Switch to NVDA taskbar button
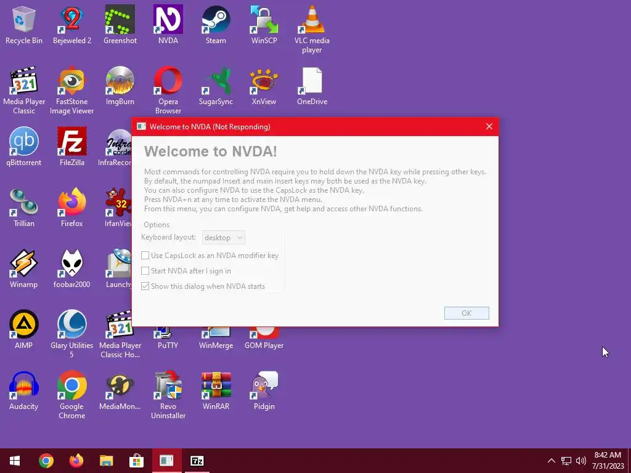The width and height of the screenshot is (631, 473). [166, 461]
